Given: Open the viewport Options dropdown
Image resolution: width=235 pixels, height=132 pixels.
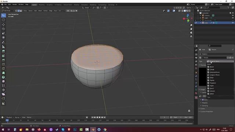Looking at the screenshot, I should point(189,8).
